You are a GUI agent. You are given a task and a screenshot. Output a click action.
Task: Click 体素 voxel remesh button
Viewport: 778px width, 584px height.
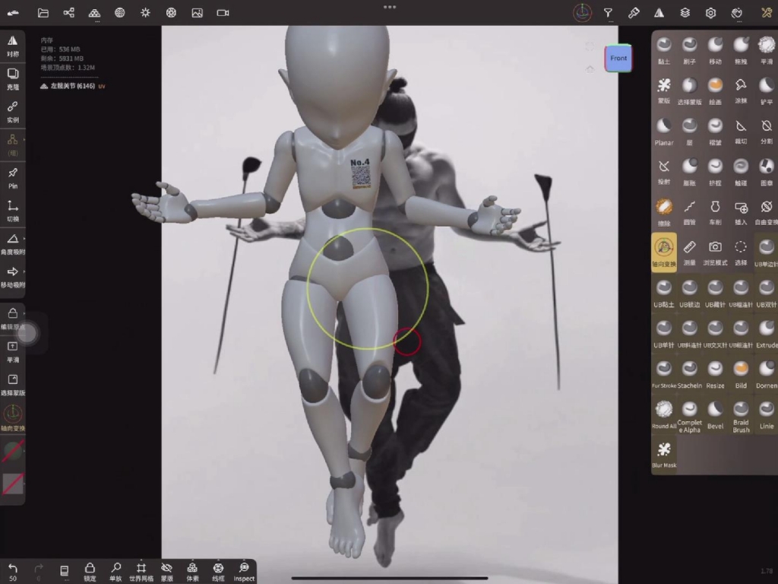pyautogui.click(x=192, y=572)
